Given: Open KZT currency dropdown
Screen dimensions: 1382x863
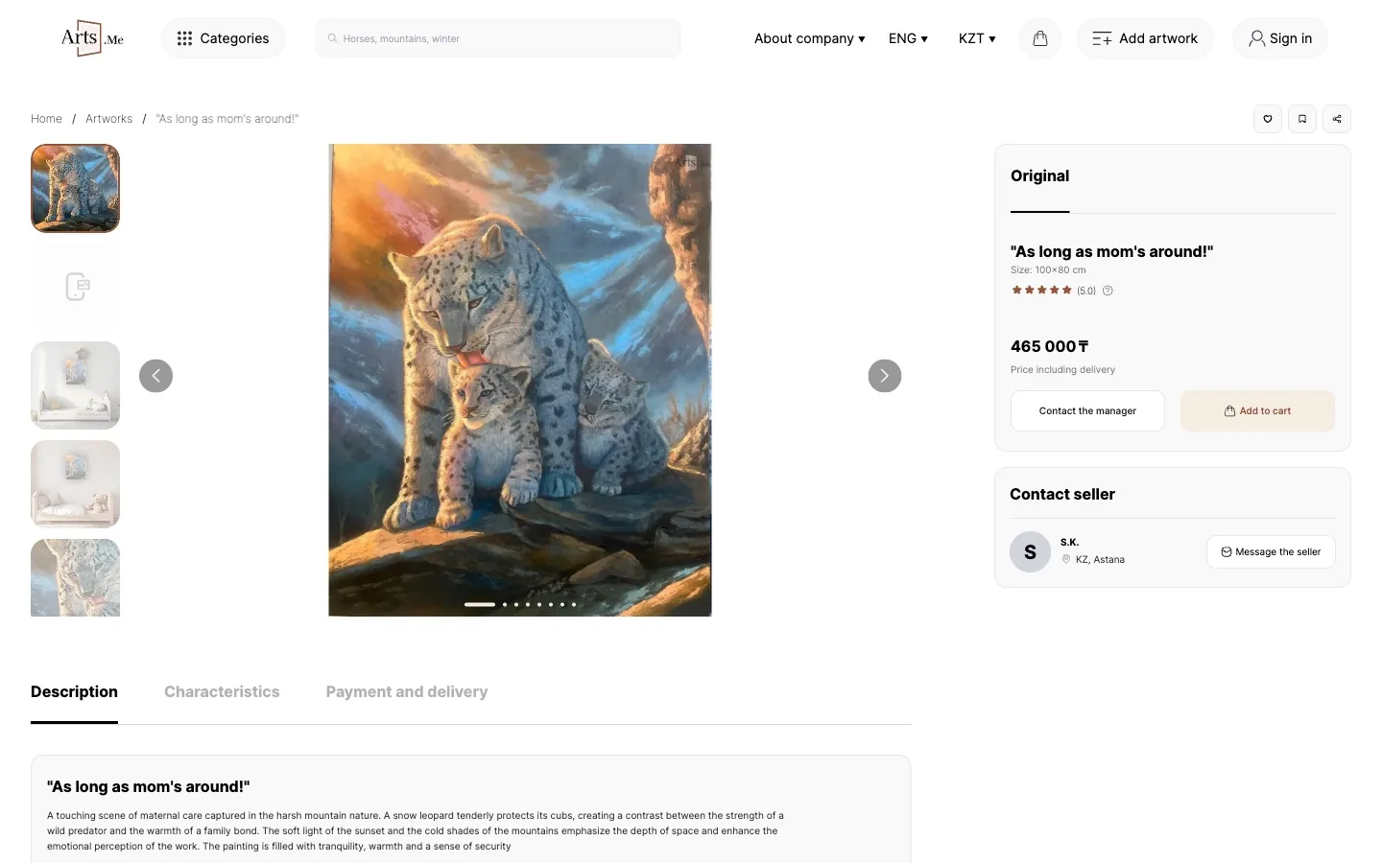Looking at the screenshot, I should tap(977, 38).
